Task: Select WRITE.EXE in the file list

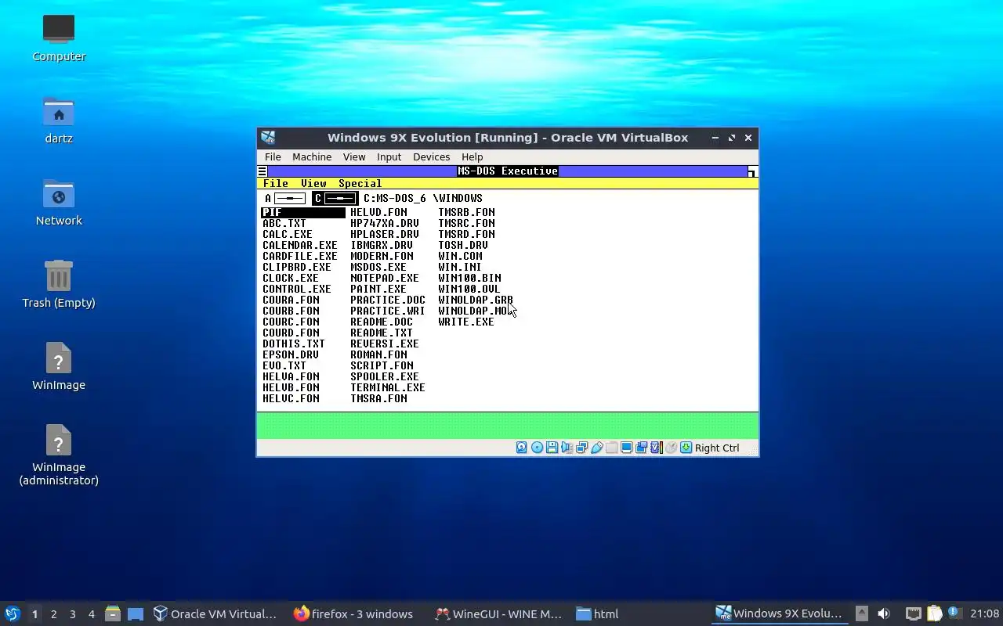Action: point(466,322)
